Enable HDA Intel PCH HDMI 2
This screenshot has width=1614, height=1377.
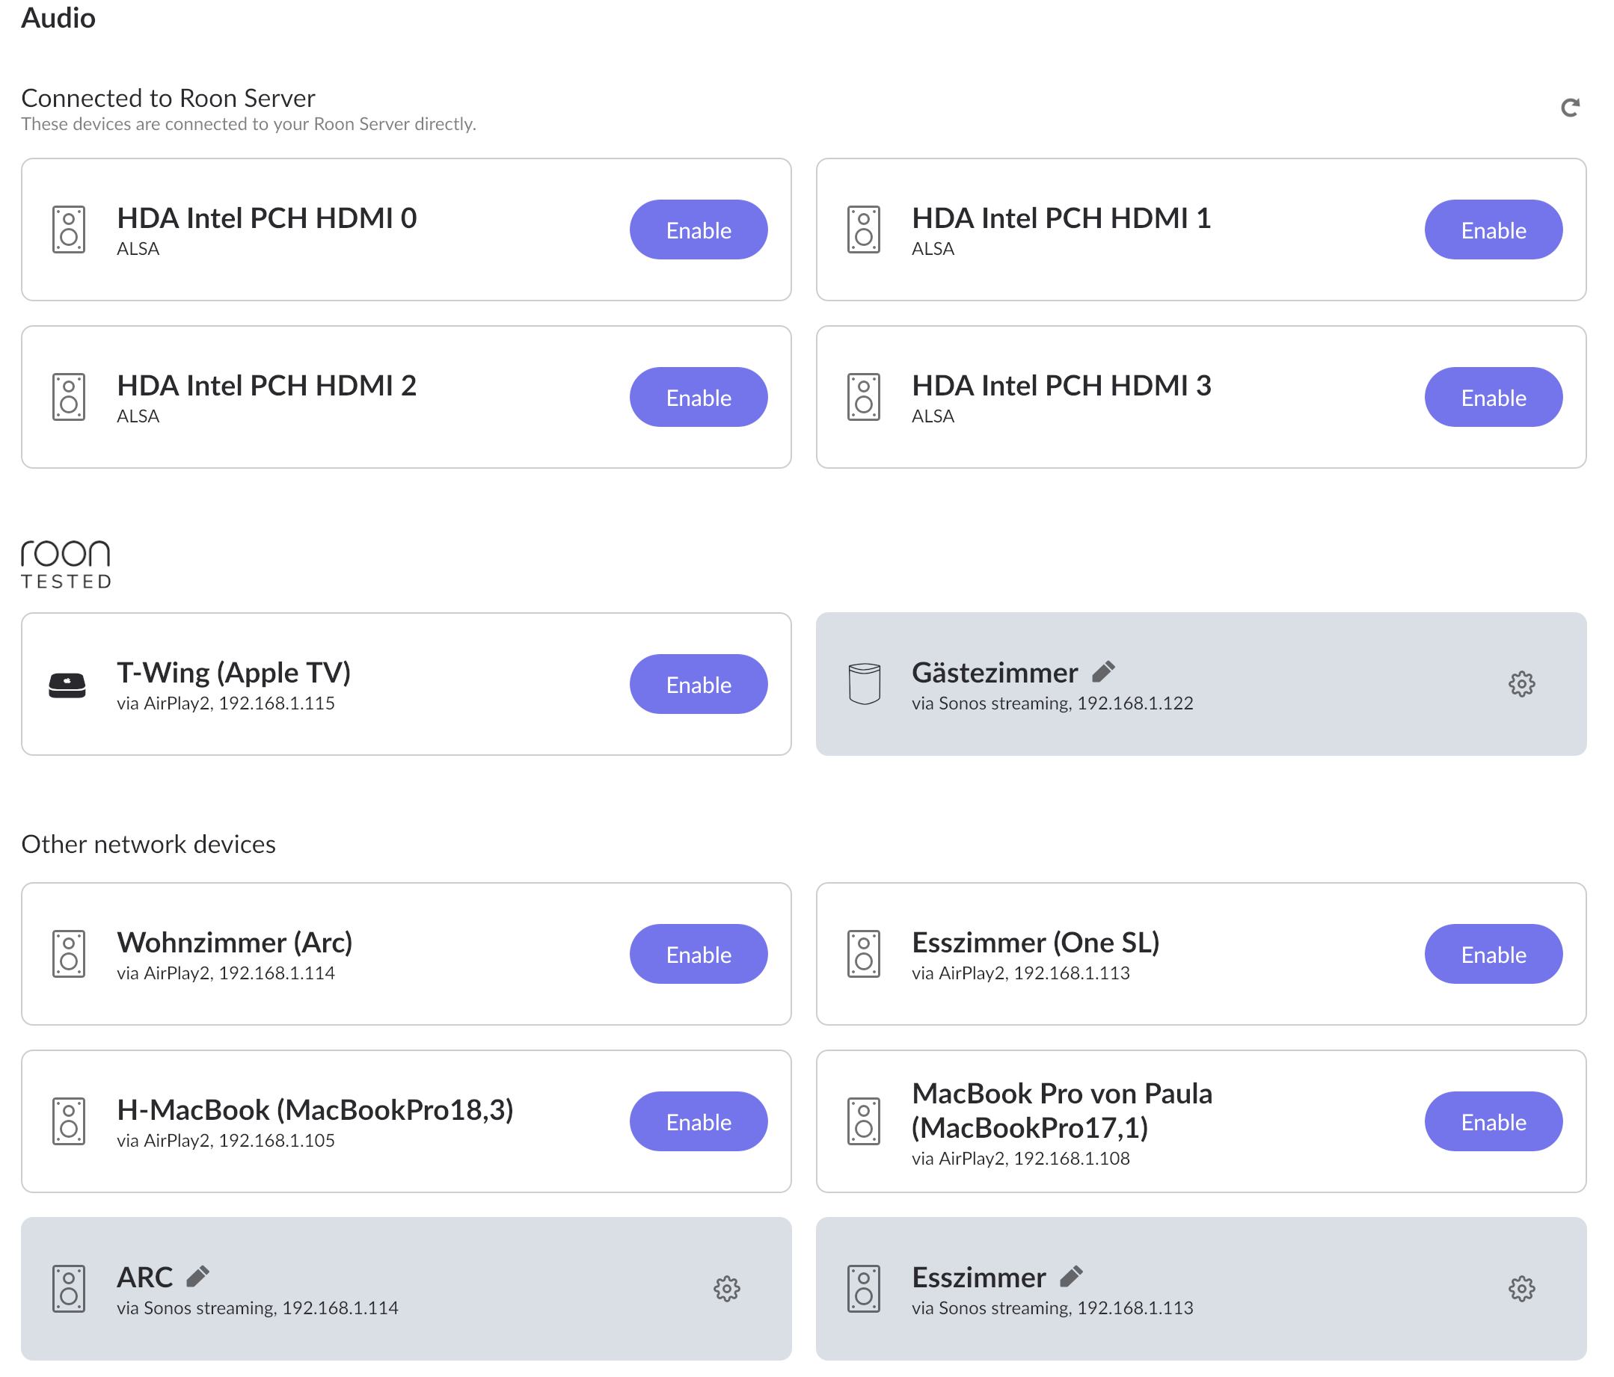(x=698, y=397)
